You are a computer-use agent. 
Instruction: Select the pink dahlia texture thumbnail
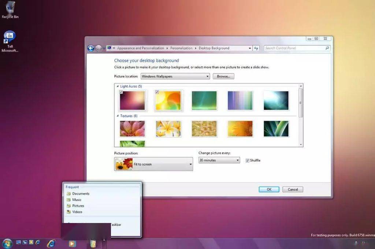point(133,129)
